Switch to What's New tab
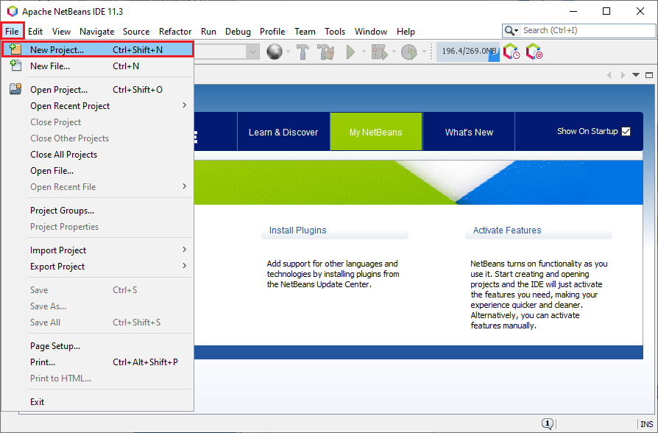Screen dimensions: 658x433 tap(469, 132)
